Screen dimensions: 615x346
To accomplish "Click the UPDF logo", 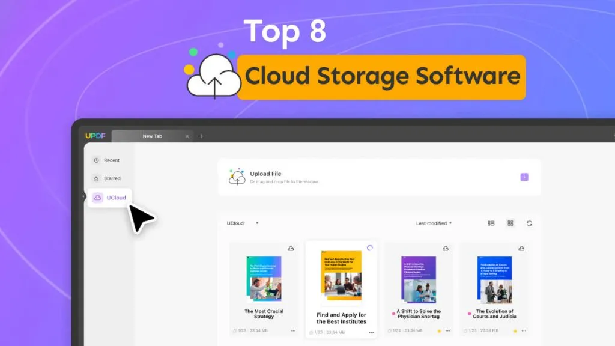I will 95,136.
